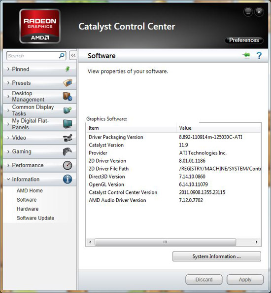Select the AMD Audio Driver Version row

(x=173, y=200)
